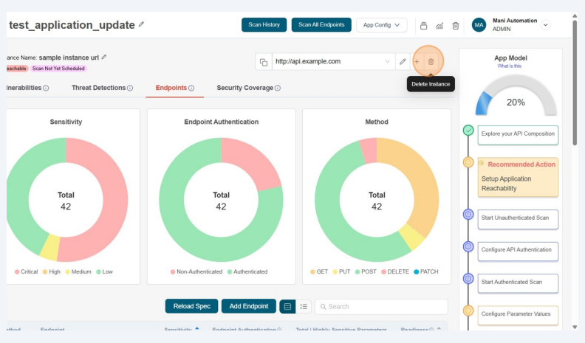This screenshot has width=585, height=343.
Task: Click pencil icon beside the instance URL dropdown
Action: tap(403, 62)
